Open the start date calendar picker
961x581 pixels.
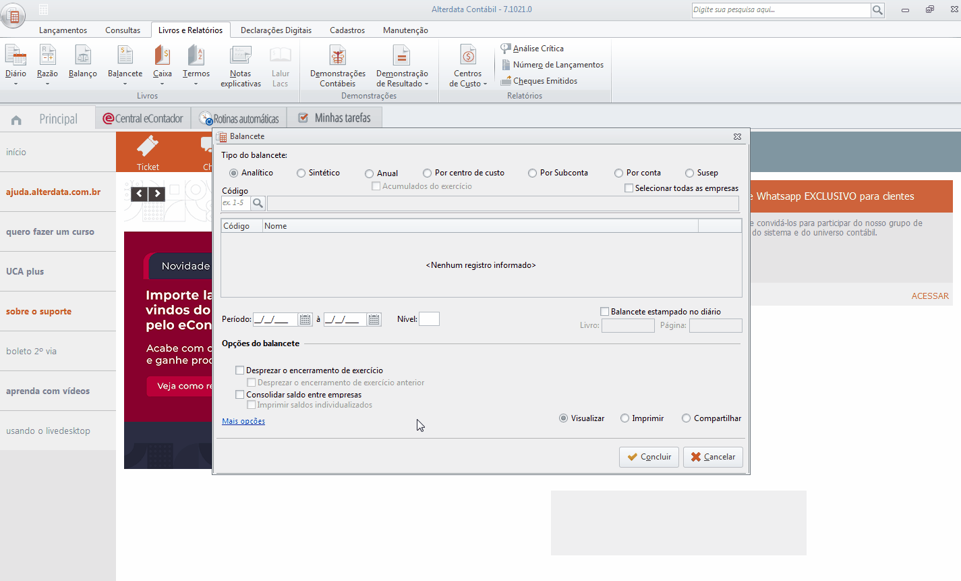(x=305, y=320)
